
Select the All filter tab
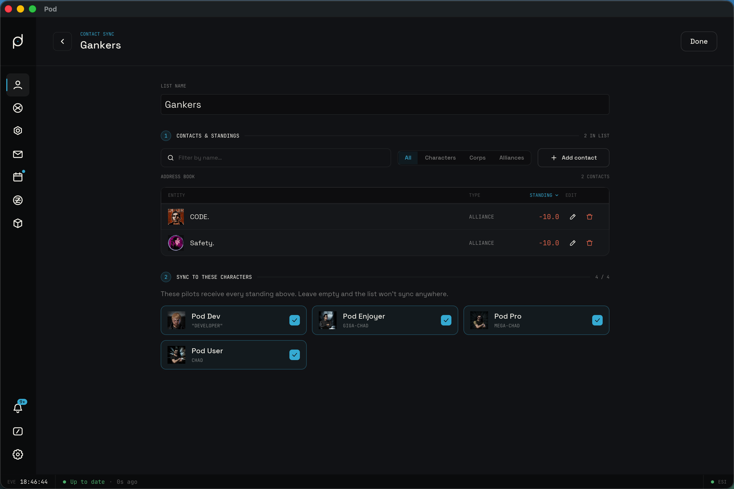click(x=408, y=158)
